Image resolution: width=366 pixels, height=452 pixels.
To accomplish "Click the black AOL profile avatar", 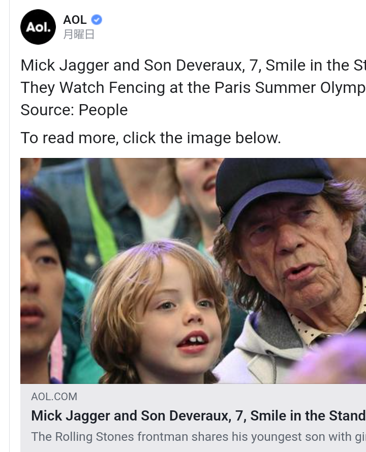I will pyautogui.click(x=38, y=27).
